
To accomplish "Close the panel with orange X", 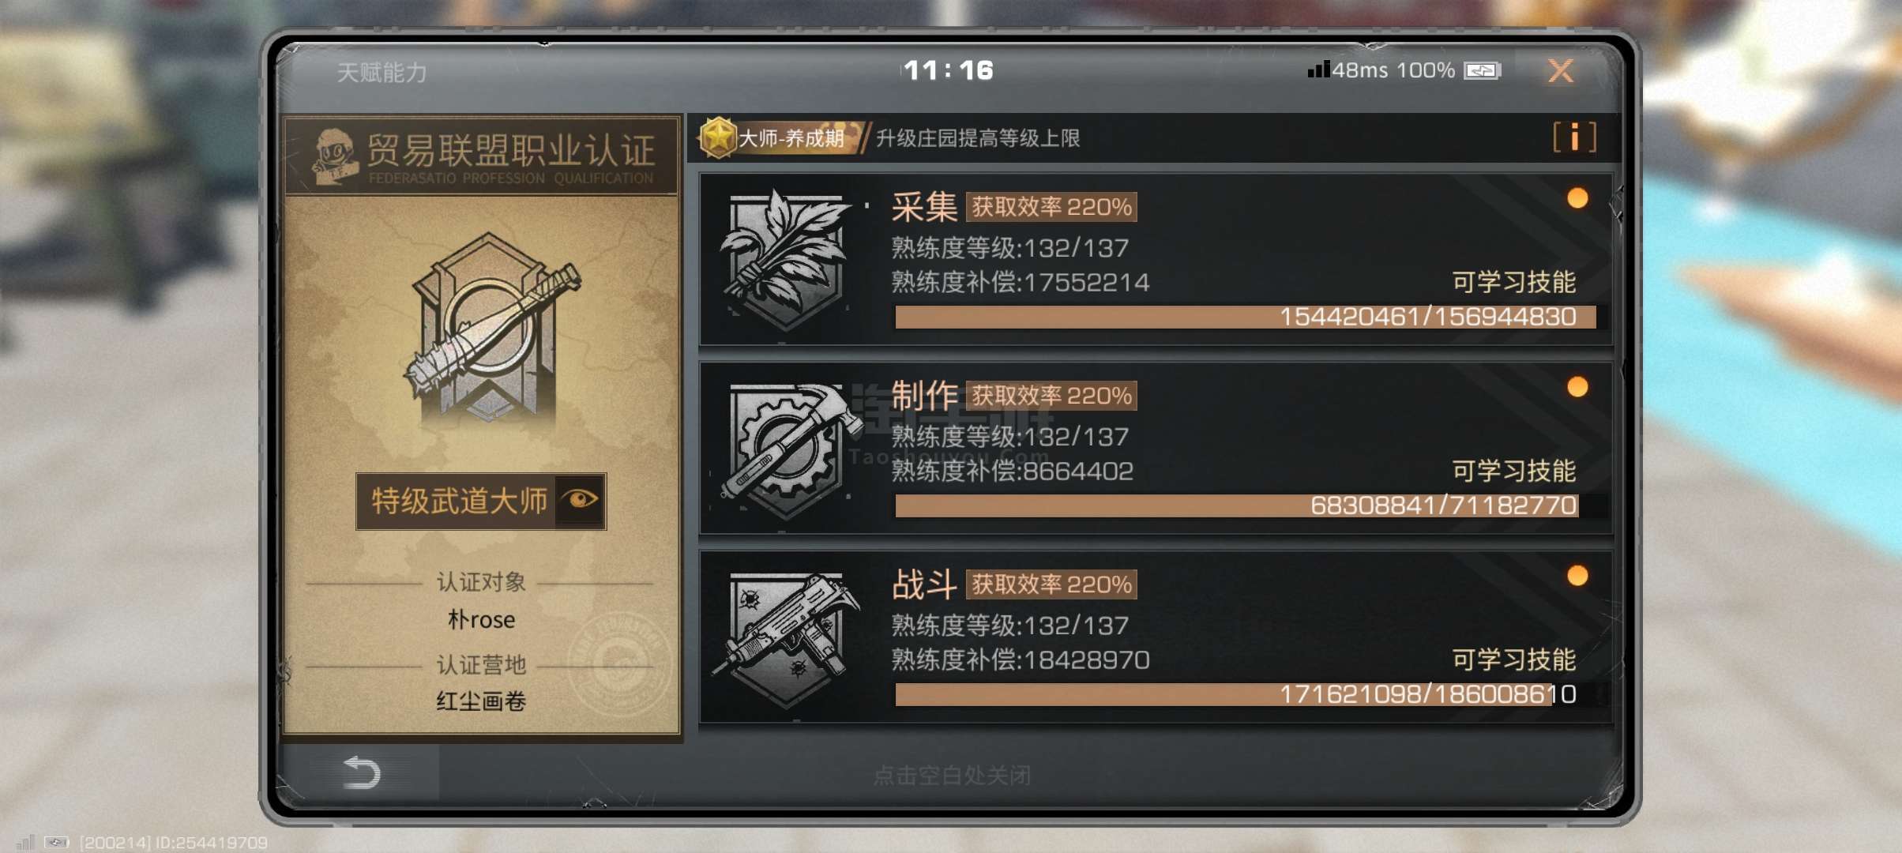I will 1561,71.
